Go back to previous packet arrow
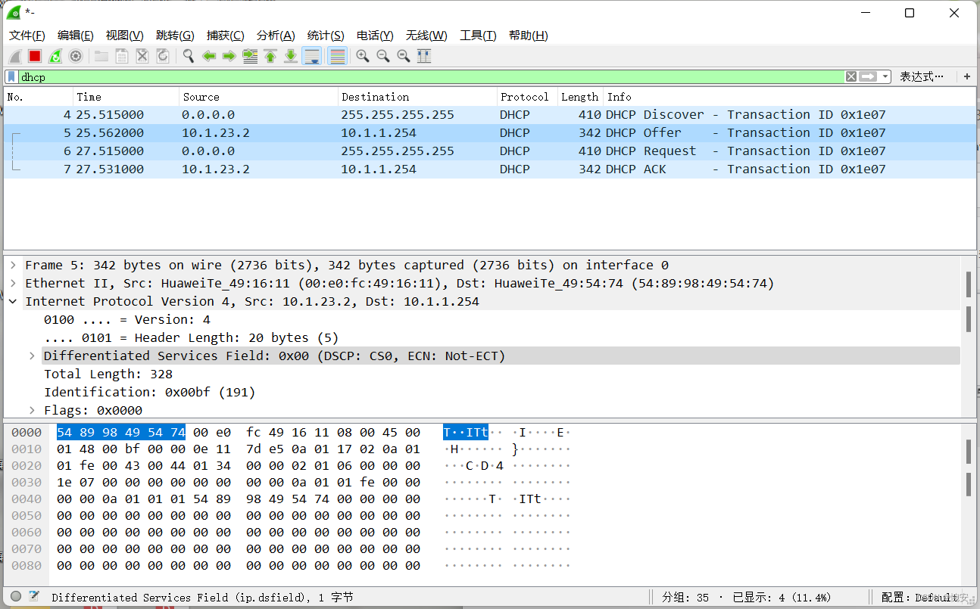 tap(209, 56)
